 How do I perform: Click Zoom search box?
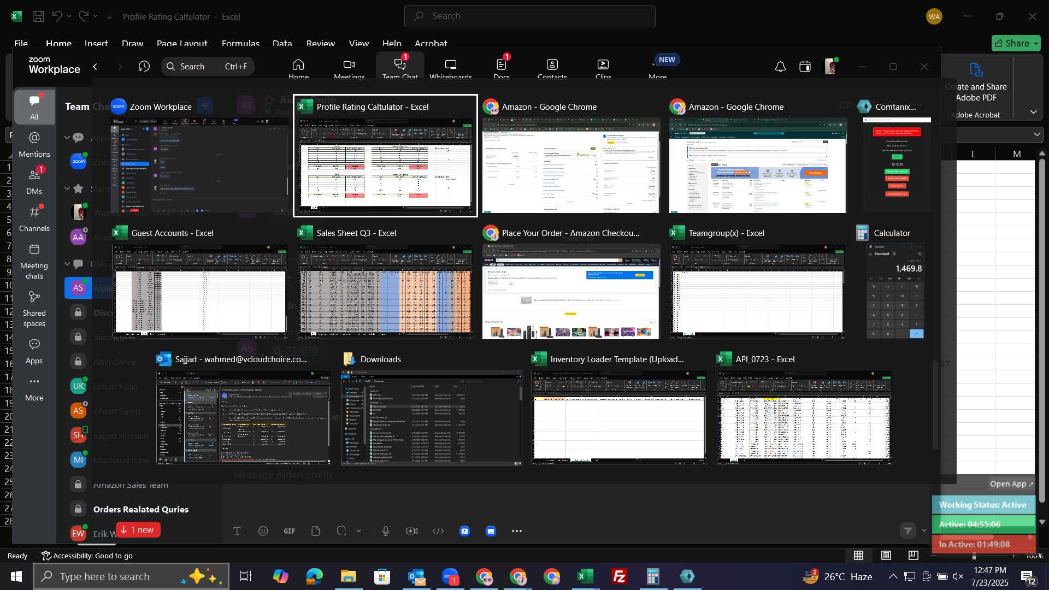[208, 67]
